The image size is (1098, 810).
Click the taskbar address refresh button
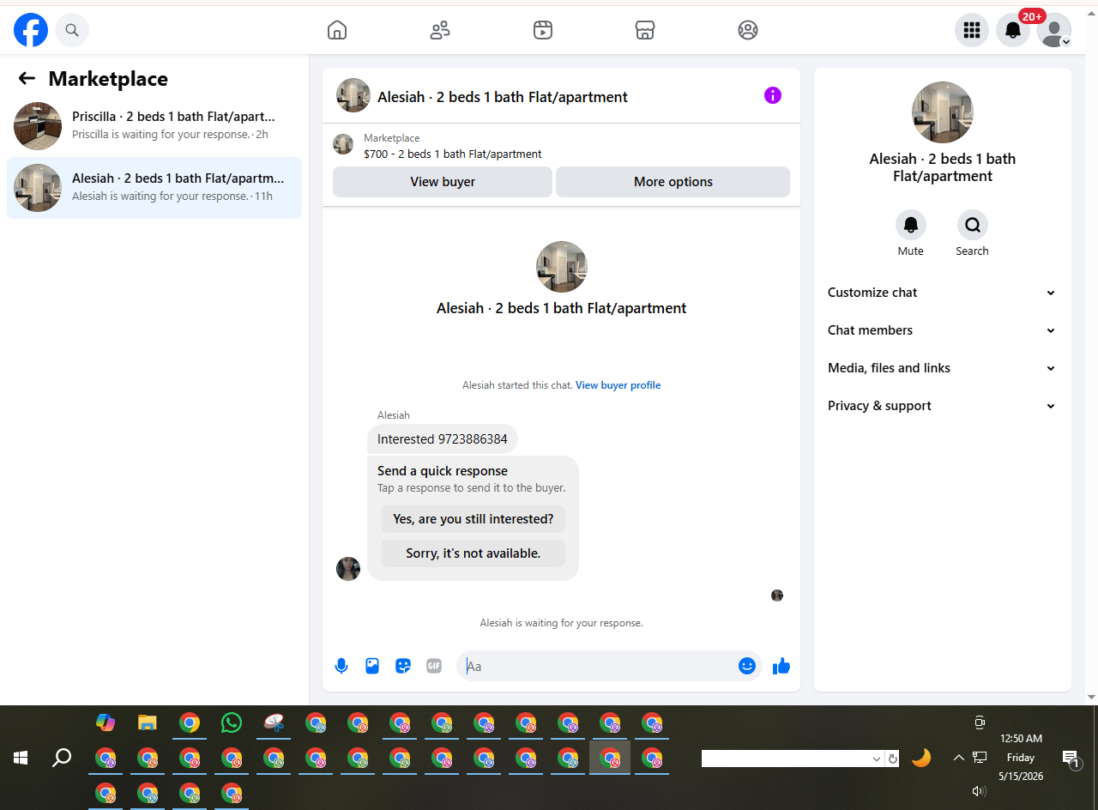(x=892, y=759)
